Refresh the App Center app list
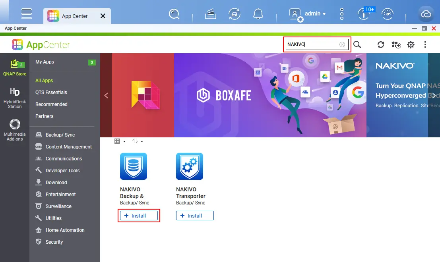Screen dimensions: 440x262 click(x=380, y=44)
